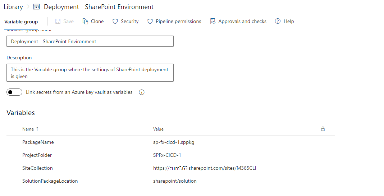Click the Approvals and checks icon
This screenshot has height=196, width=384.
[213, 21]
